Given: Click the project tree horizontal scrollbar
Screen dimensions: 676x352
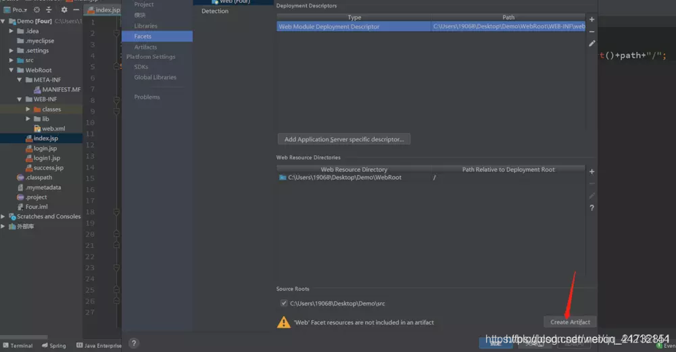Looking at the screenshot, I should coord(24,337).
